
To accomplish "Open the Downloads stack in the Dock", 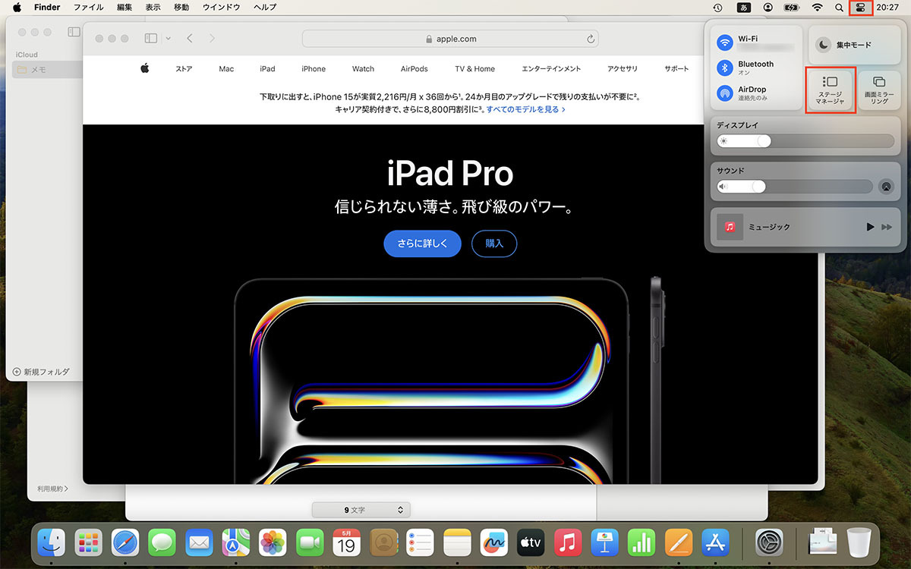I will point(823,542).
